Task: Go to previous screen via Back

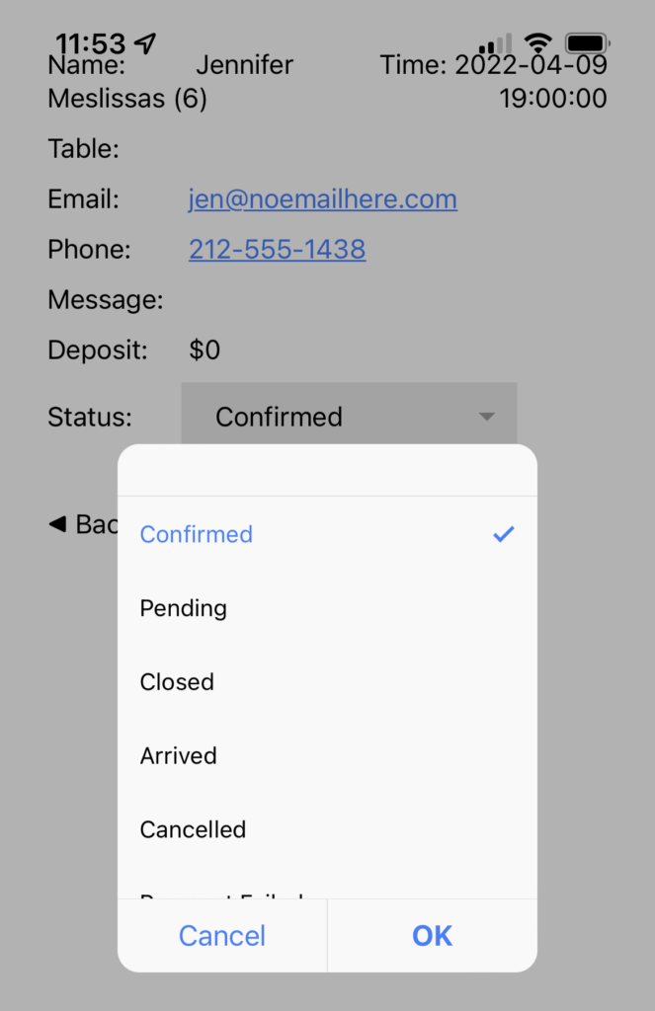Action: tap(83, 523)
